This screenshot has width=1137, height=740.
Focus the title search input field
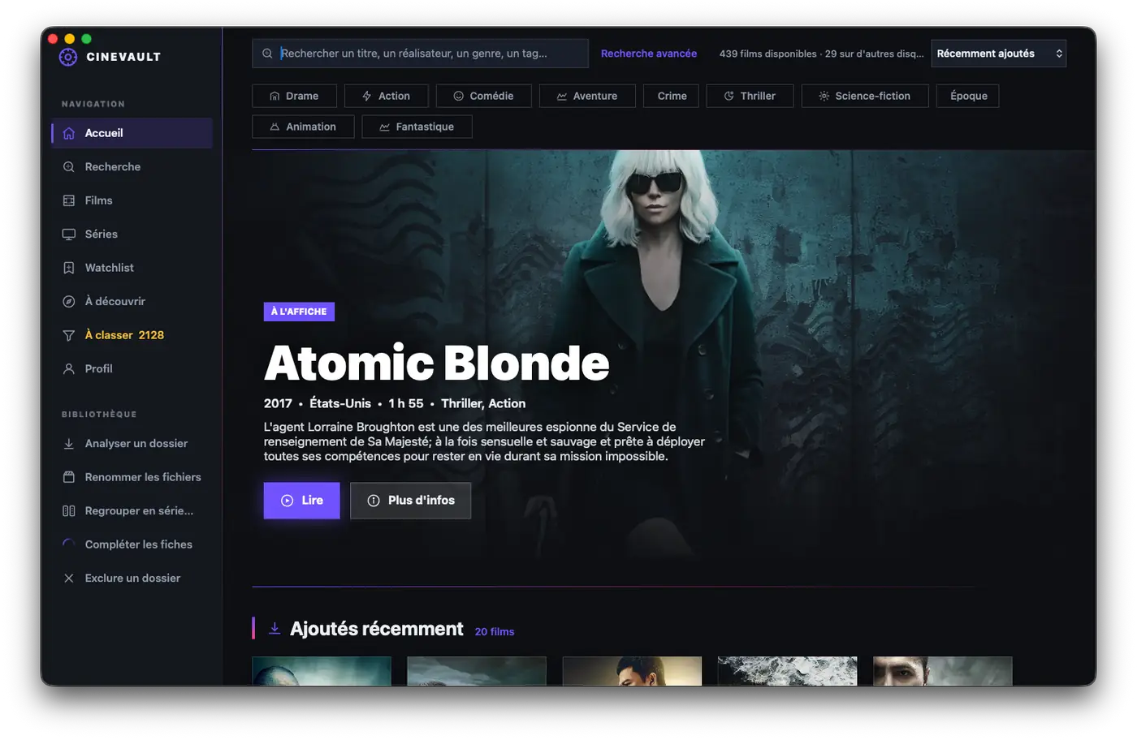pyautogui.click(x=420, y=54)
